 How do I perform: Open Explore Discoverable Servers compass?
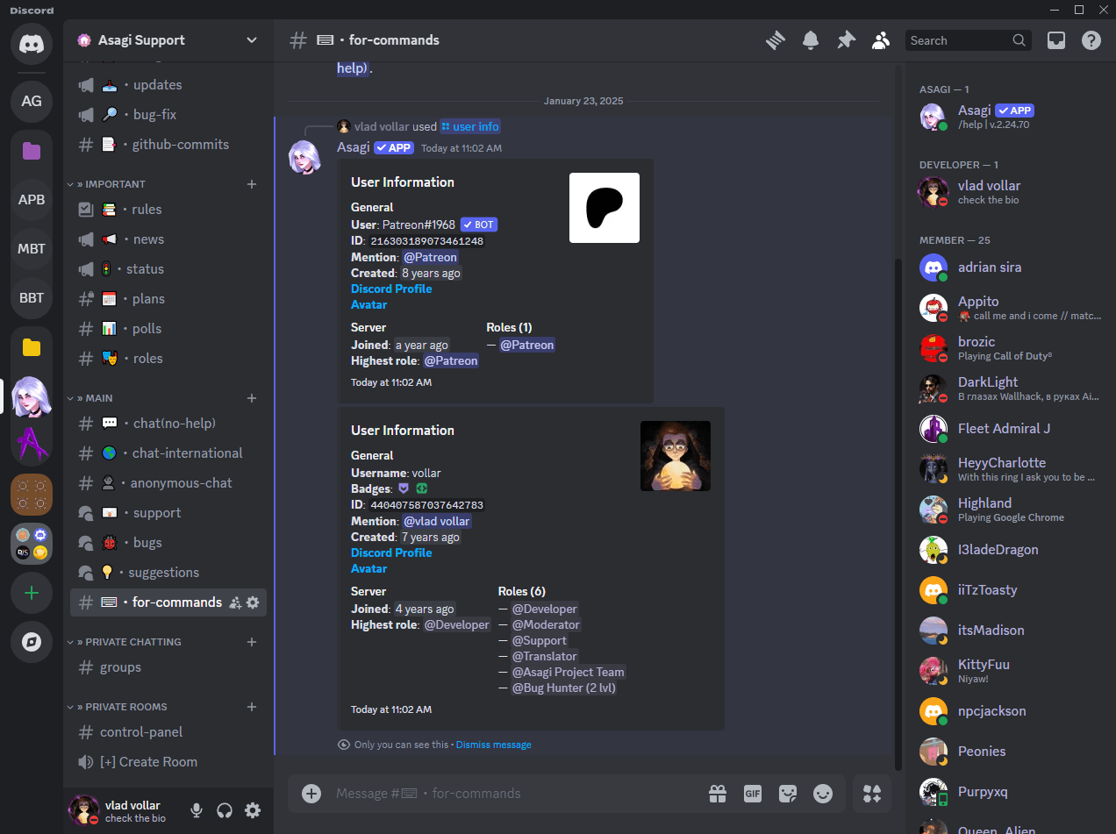click(32, 643)
